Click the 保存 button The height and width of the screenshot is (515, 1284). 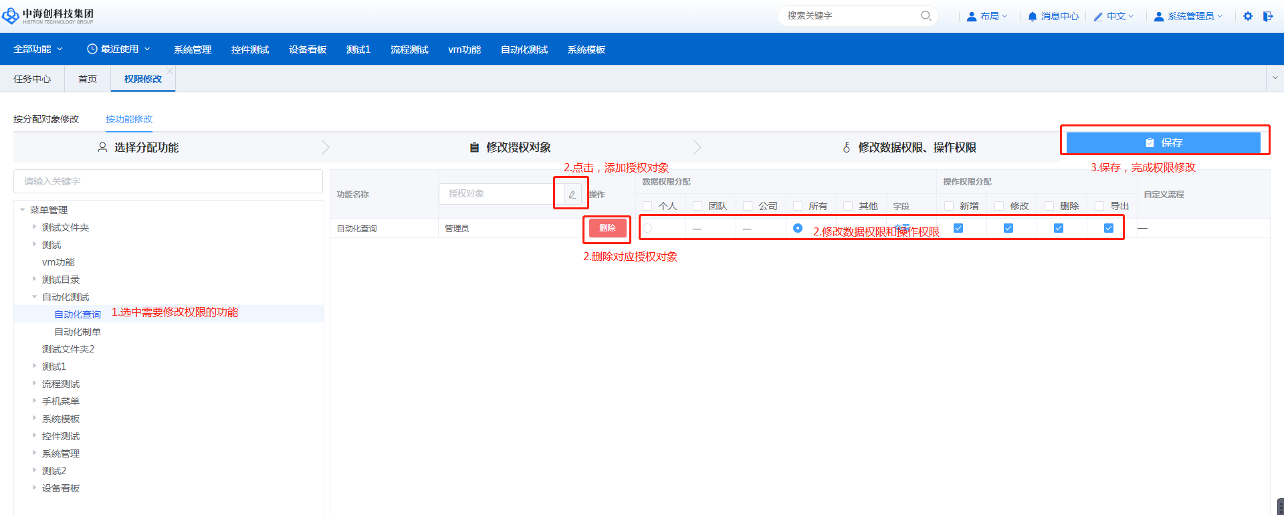1163,142
